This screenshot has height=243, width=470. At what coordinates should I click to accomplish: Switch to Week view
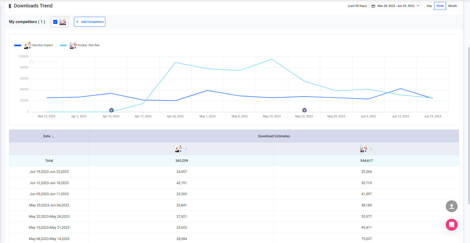click(x=440, y=6)
